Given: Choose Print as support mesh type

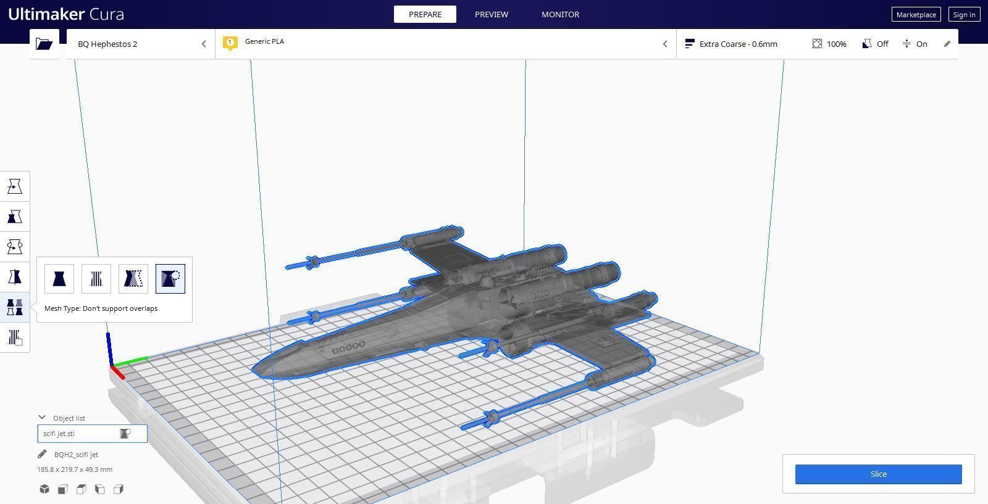Looking at the screenshot, I should (96, 279).
